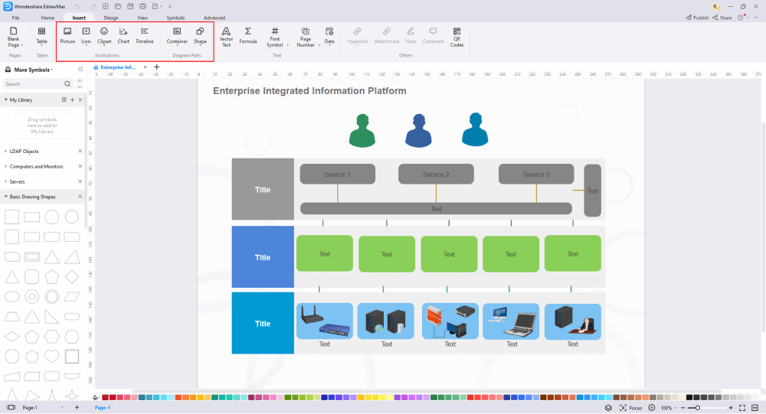Open the Formula tool
The image size is (766, 414).
click(248, 35)
